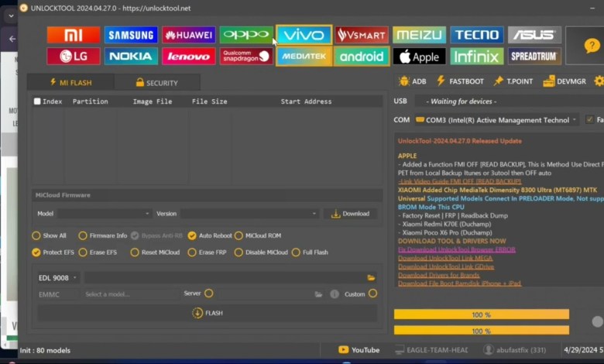The width and height of the screenshot is (604, 364).
Task: Select the Nokia brand logo
Action: click(x=131, y=57)
